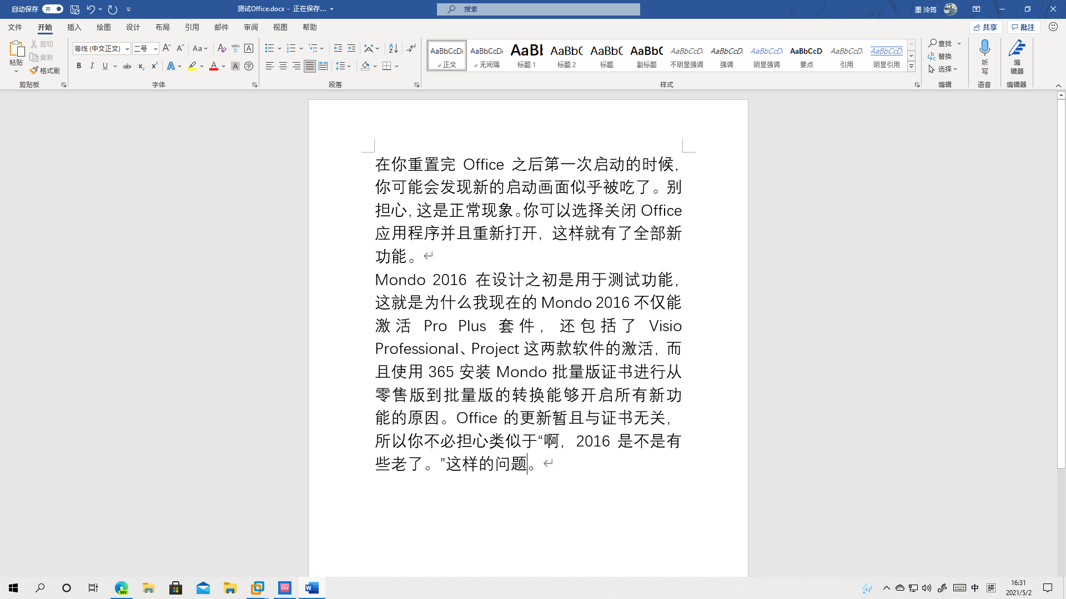This screenshot has width=1066, height=599.
Task: Click the bullets list icon
Action: point(270,49)
